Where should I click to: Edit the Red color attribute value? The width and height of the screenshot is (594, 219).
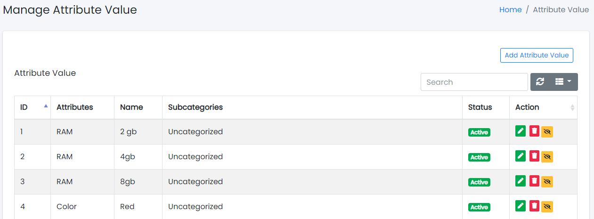click(521, 206)
